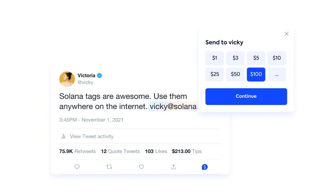Open custom amount via ellipsis button
This screenshot has width=332, height=195.
pyautogui.click(x=277, y=74)
